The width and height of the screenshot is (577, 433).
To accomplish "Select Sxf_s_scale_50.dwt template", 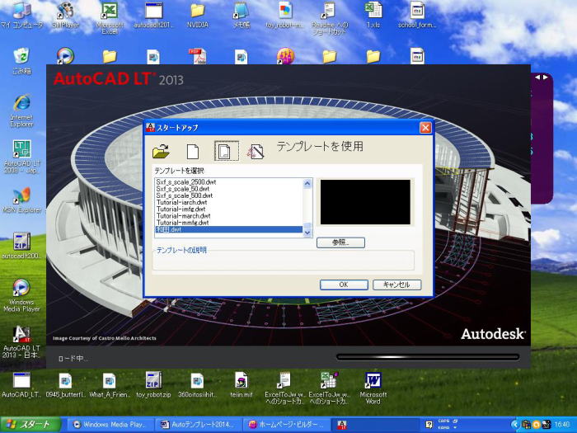I will click(x=228, y=189).
